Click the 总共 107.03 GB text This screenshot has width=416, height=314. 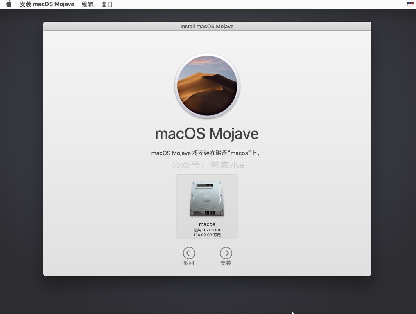(x=207, y=230)
